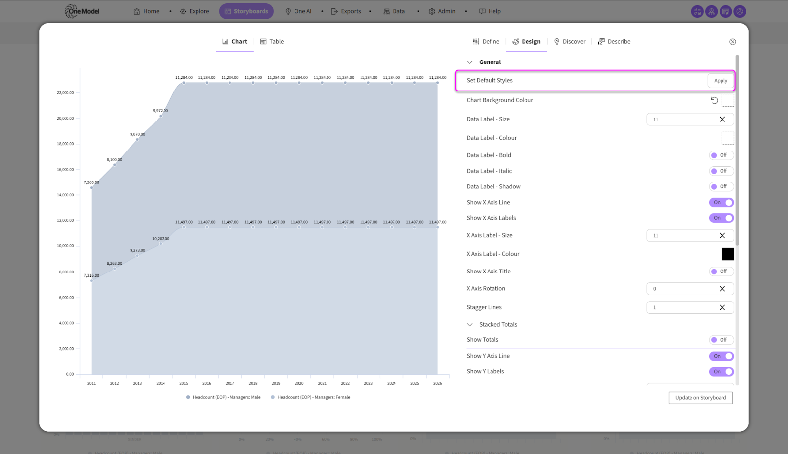
Task: Apply the default styles
Action: pos(720,81)
